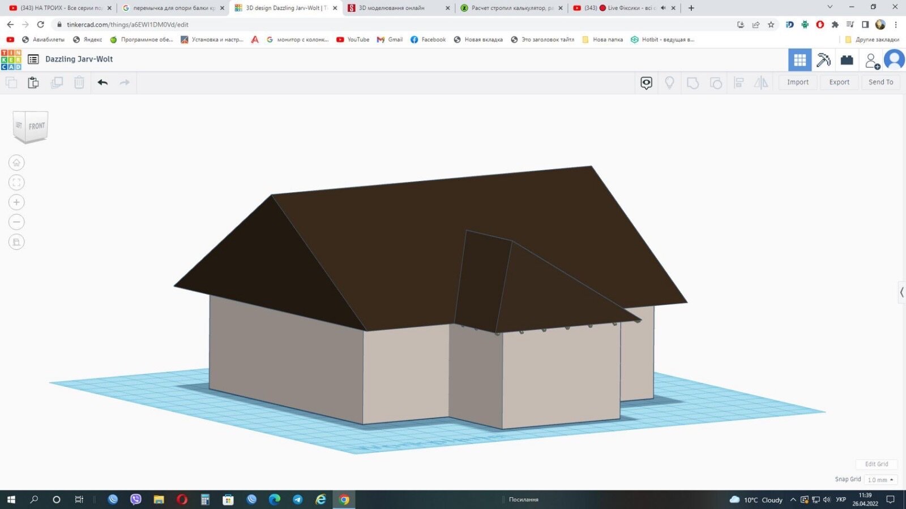Go back to the previous page
Image resolution: width=906 pixels, height=509 pixels.
click(10, 24)
